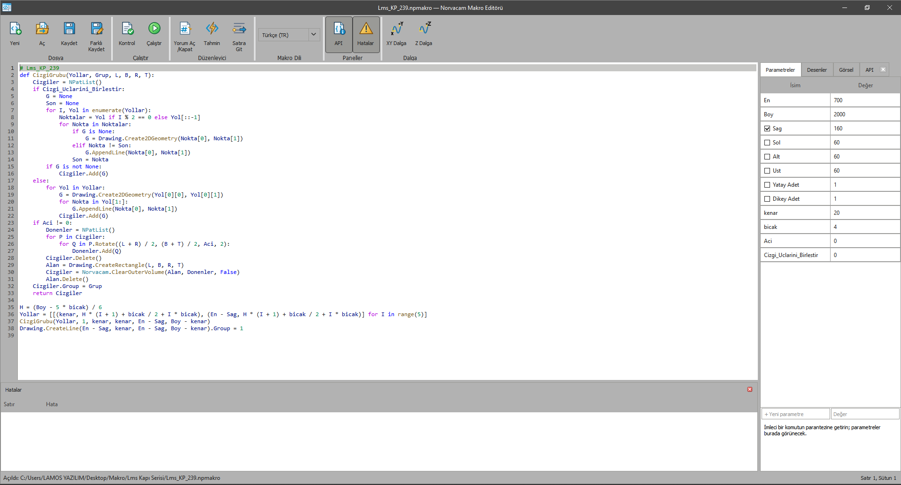The image size is (901, 485).
Task: Open a macro file with Aç
Action: [42, 34]
